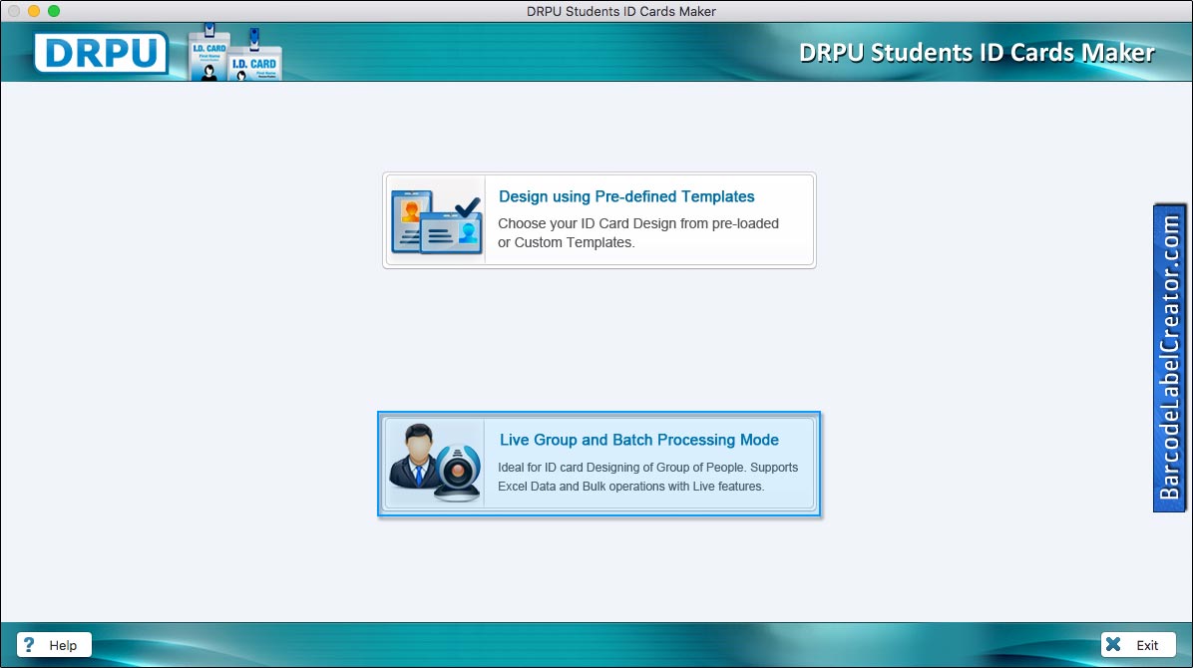The height and width of the screenshot is (668, 1193).
Task: Minimize the window with the yellow button
Action: click(x=34, y=11)
